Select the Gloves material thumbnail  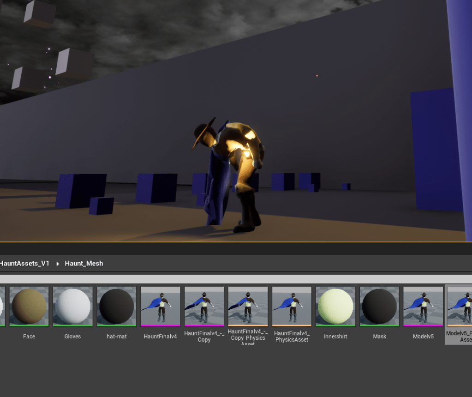[x=72, y=306]
